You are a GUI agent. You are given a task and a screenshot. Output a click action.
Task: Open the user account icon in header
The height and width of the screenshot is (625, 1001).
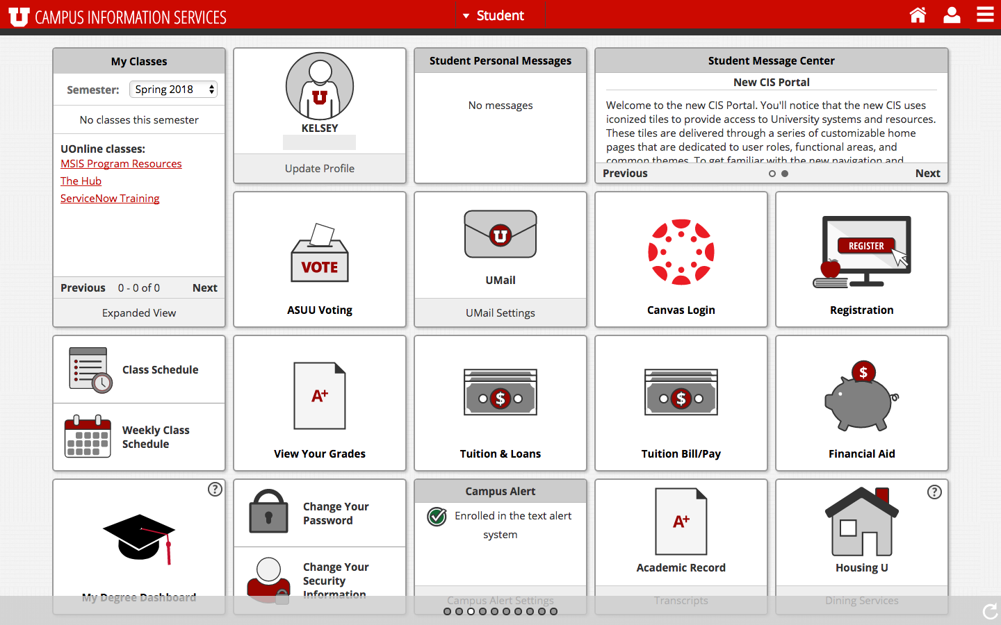tap(952, 15)
